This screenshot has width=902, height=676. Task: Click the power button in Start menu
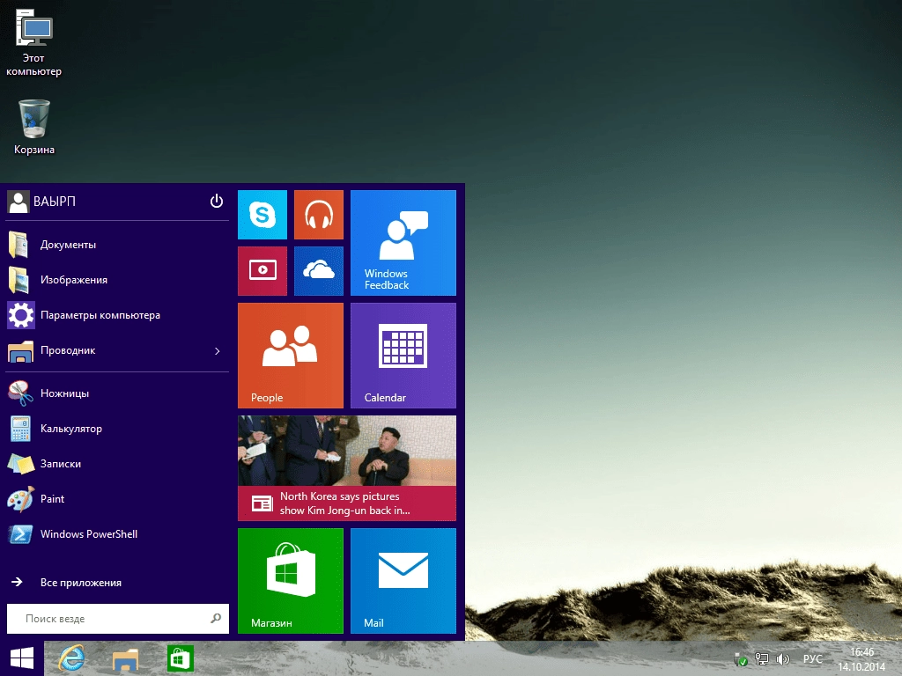point(217,202)
